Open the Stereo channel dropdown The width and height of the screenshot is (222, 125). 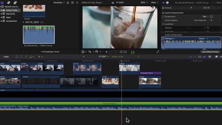pyautogui.click(x=204, y=39)
